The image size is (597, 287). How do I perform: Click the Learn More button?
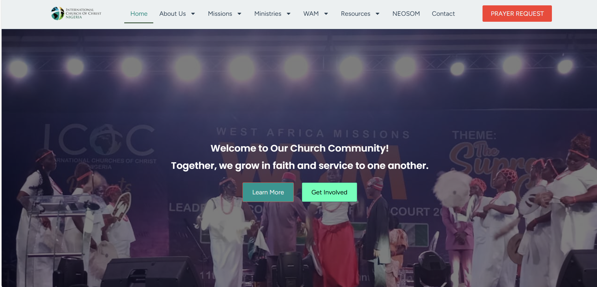(268, 192)
